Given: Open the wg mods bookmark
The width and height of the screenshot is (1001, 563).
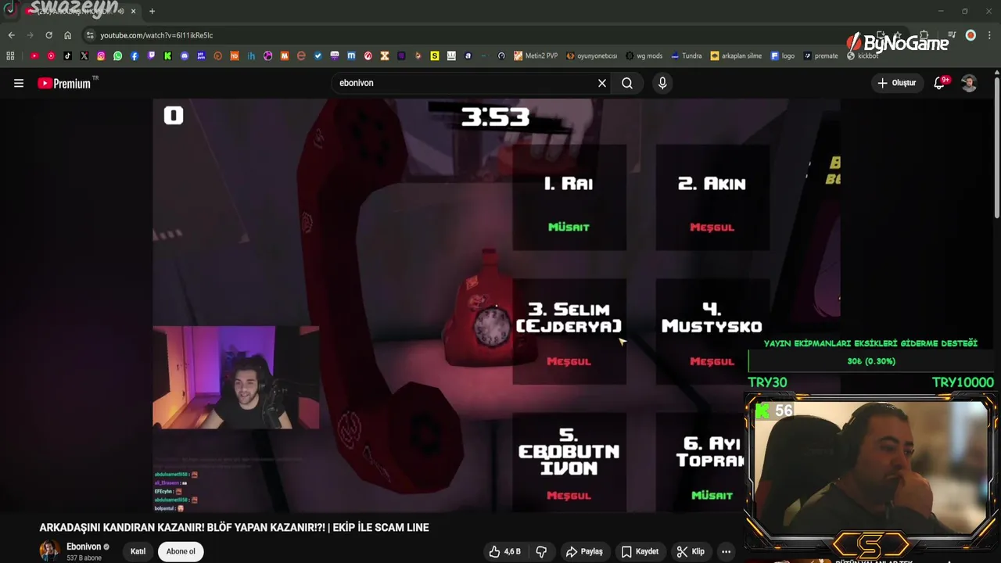Looking at the screenshot, I should point(644,56).
